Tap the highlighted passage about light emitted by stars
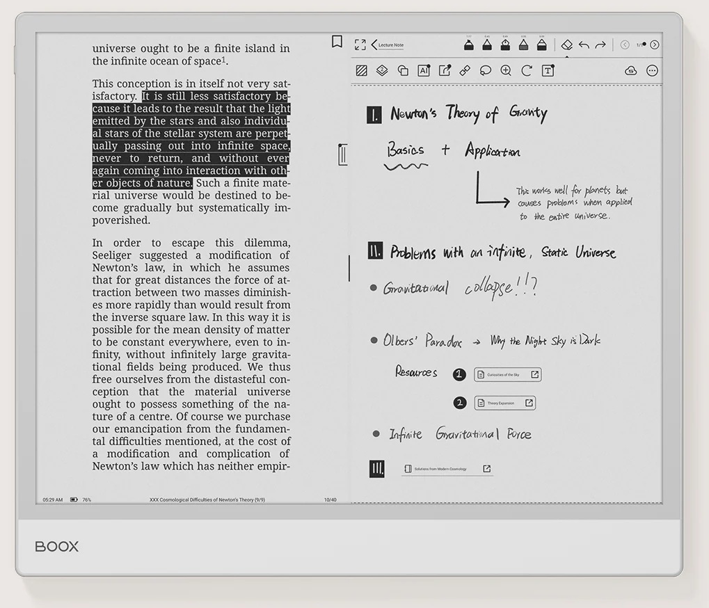The image size is (709, 608). [191, 140]
